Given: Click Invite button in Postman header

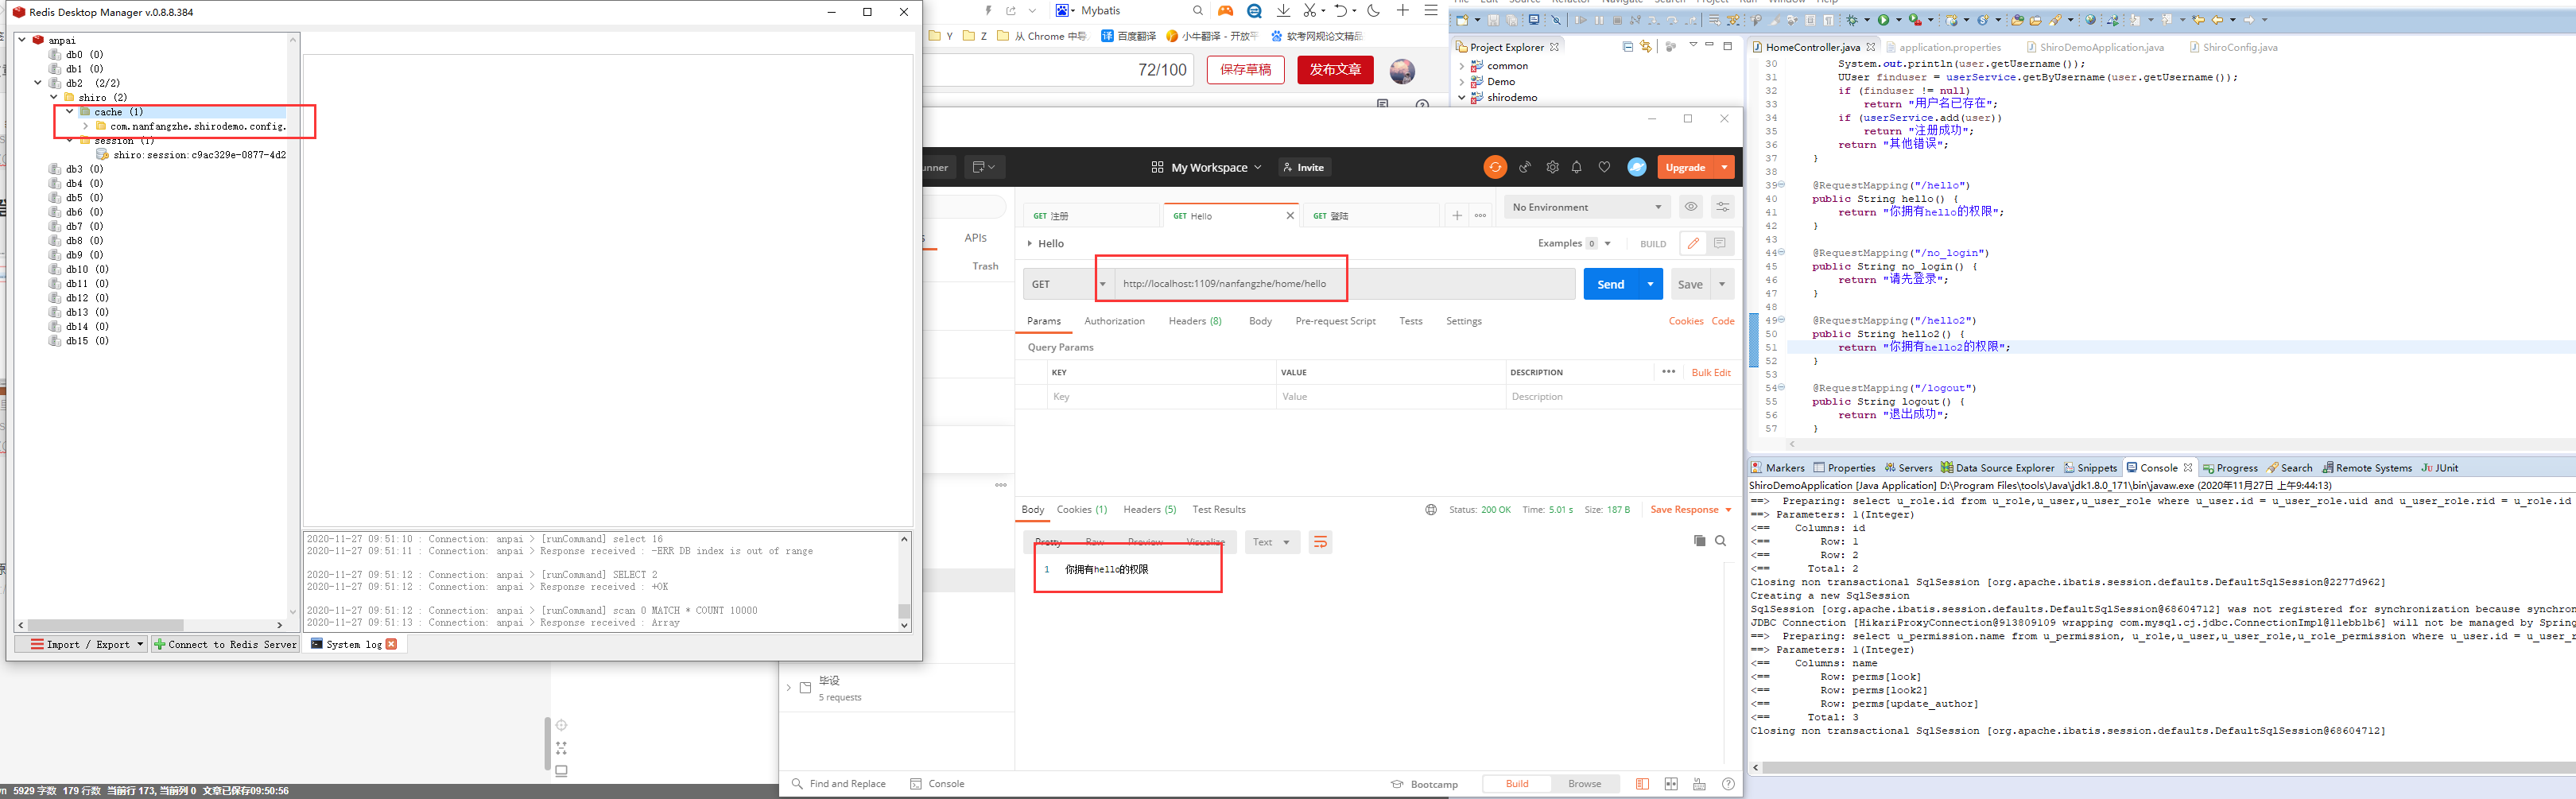Looking at the screenshot, I should [x=1304, y=167].
